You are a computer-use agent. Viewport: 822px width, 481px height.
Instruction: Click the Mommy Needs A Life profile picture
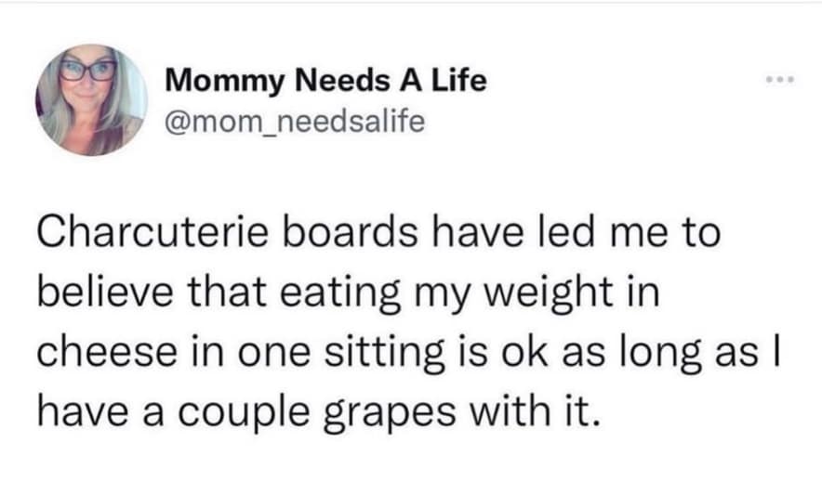coord(90,99)
